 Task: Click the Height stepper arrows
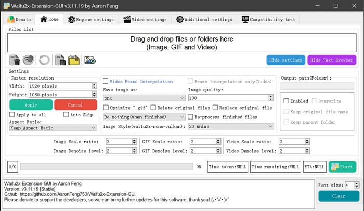(x=94, y=94)
